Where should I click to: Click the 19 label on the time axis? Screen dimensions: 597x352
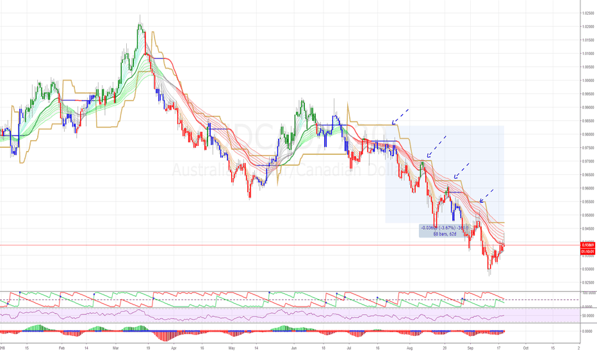click(x=148, y=348)
